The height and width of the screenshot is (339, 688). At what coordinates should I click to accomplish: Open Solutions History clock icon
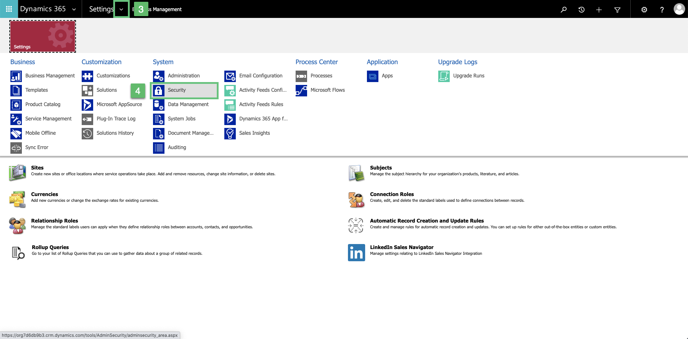point(87,134)
